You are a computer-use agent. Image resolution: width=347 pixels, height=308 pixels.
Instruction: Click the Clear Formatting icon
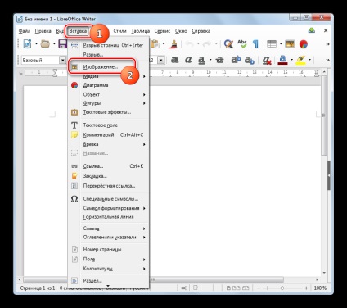click(x=267, y=60)
